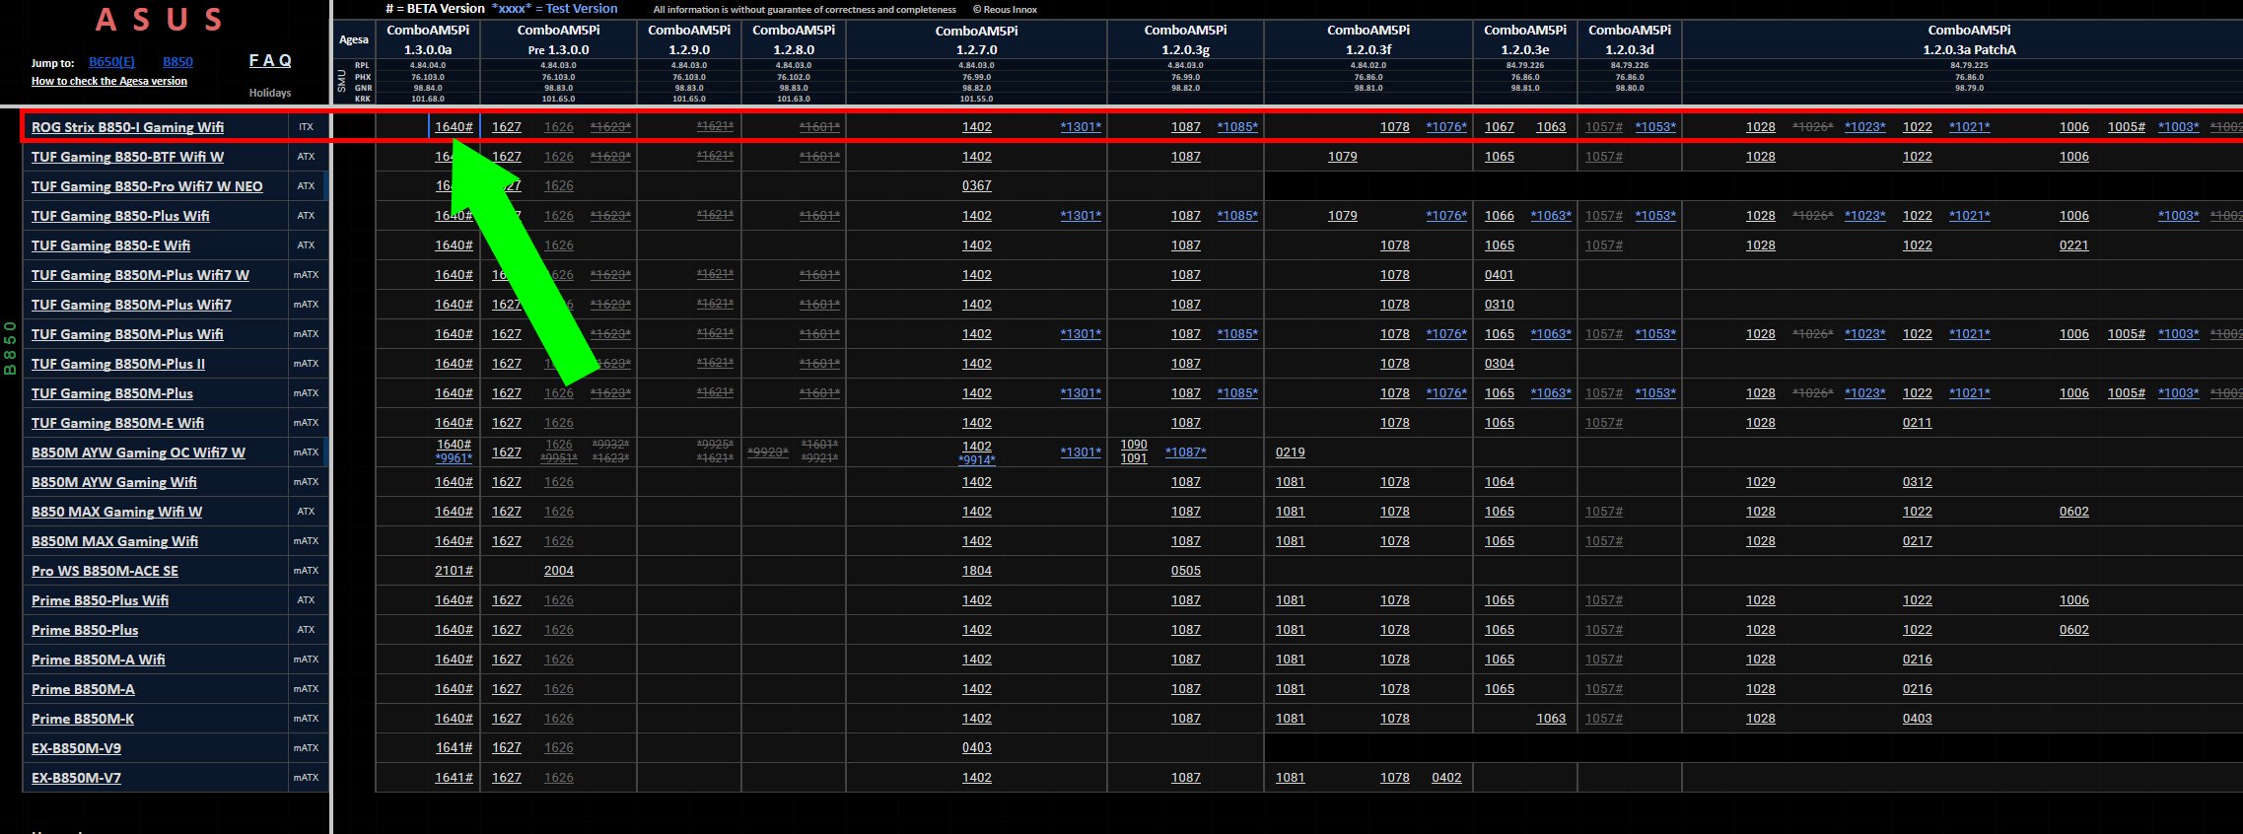Click the ASUS brand heading
This screenshot has height=834, width=2243.
tap(160, 20)
